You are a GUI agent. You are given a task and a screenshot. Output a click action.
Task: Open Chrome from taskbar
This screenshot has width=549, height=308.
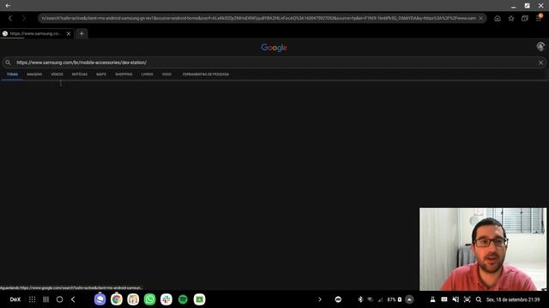(x=117, y=299)
